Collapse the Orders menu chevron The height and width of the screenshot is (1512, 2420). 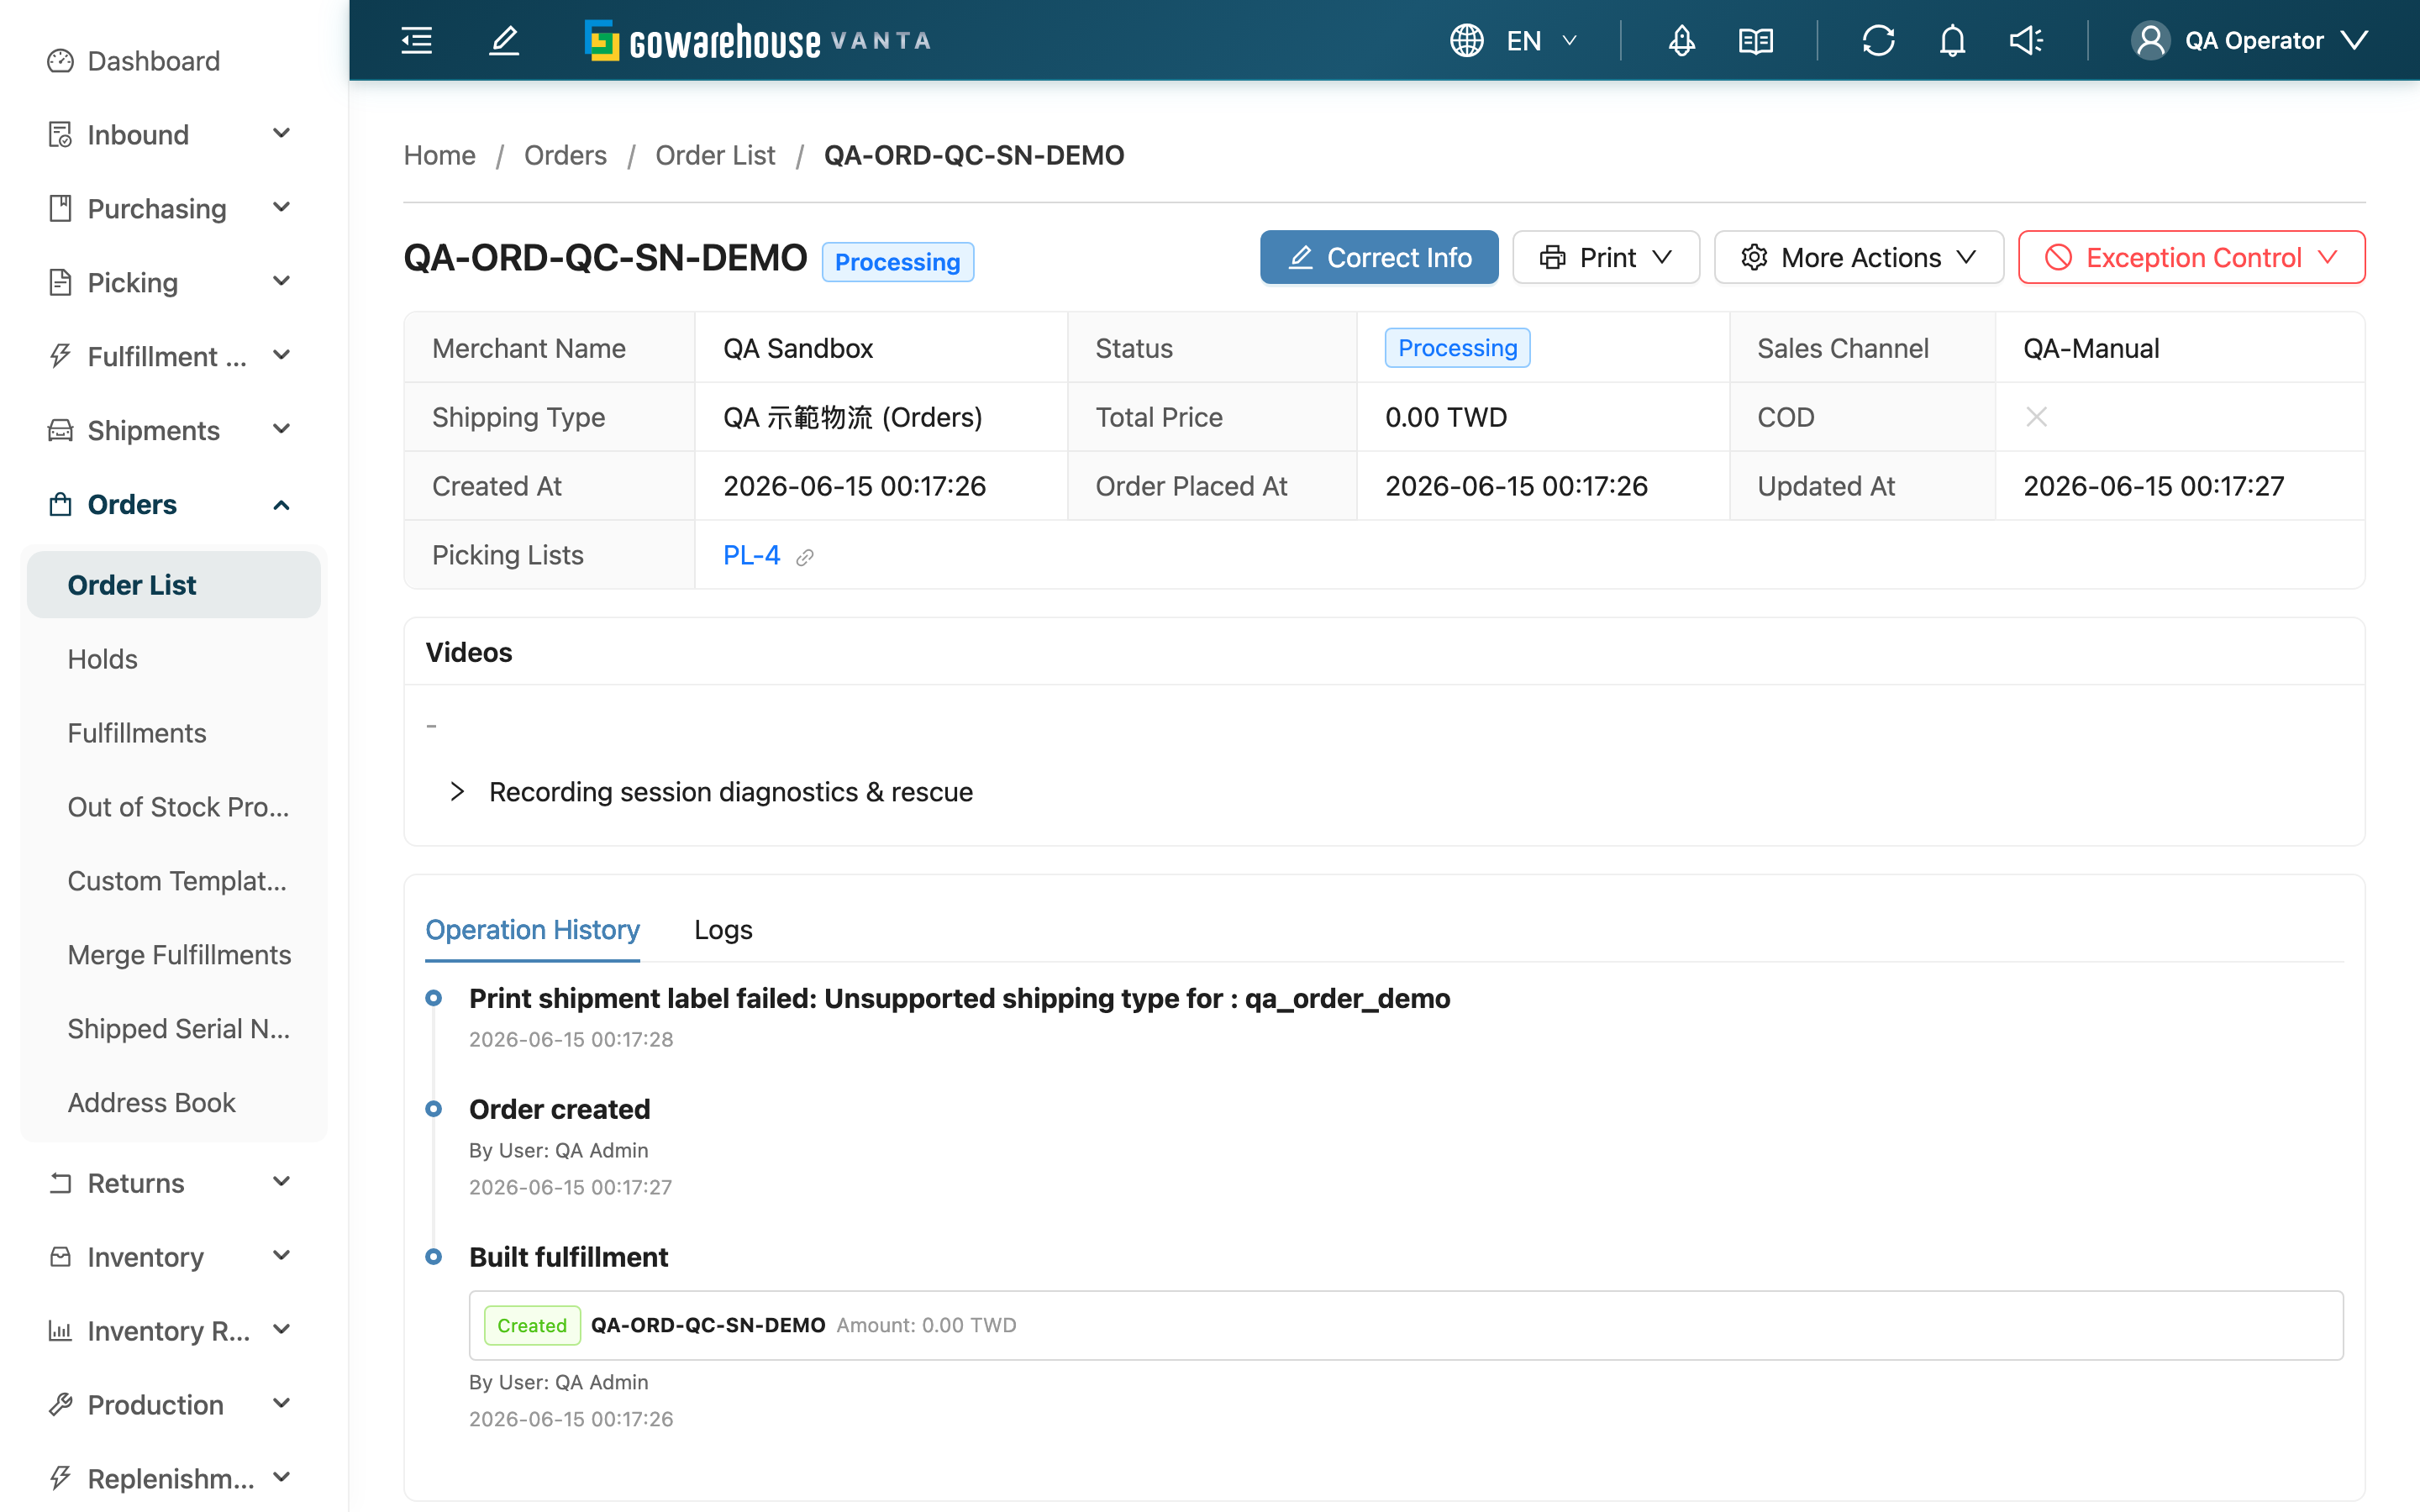(x=282, y=505)
